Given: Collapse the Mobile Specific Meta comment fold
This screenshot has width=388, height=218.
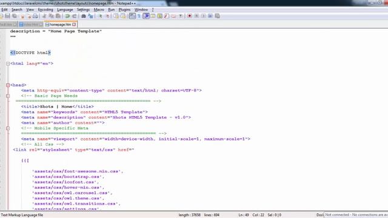Looking at the screenshot, I should [x=8, y=128].
